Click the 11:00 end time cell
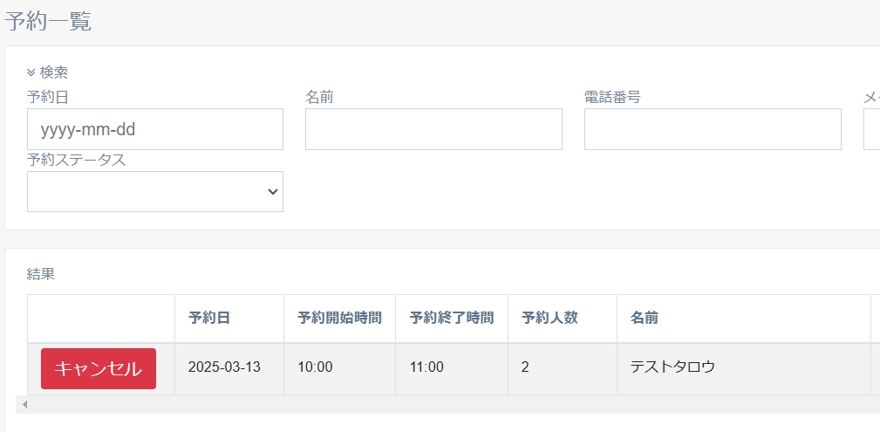Image resolution: width=880 pixels, height=432 pixels. coord(426,367)
